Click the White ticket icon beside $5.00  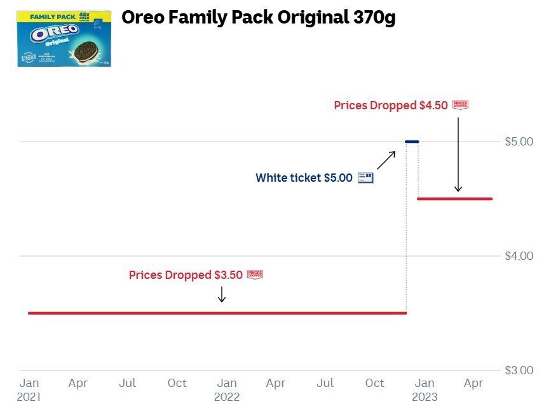(365, 178)
